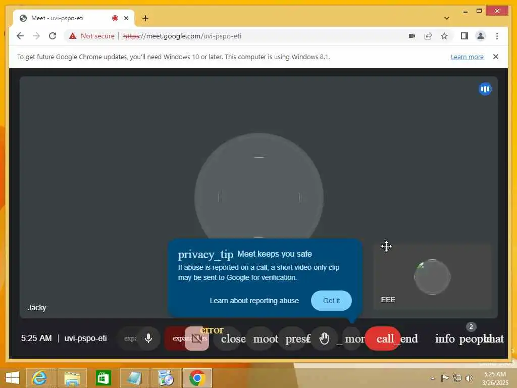Viewport: 517px width, 388px height.
Task: Open Action Center flag tray icon
Action: click(445, 378)
